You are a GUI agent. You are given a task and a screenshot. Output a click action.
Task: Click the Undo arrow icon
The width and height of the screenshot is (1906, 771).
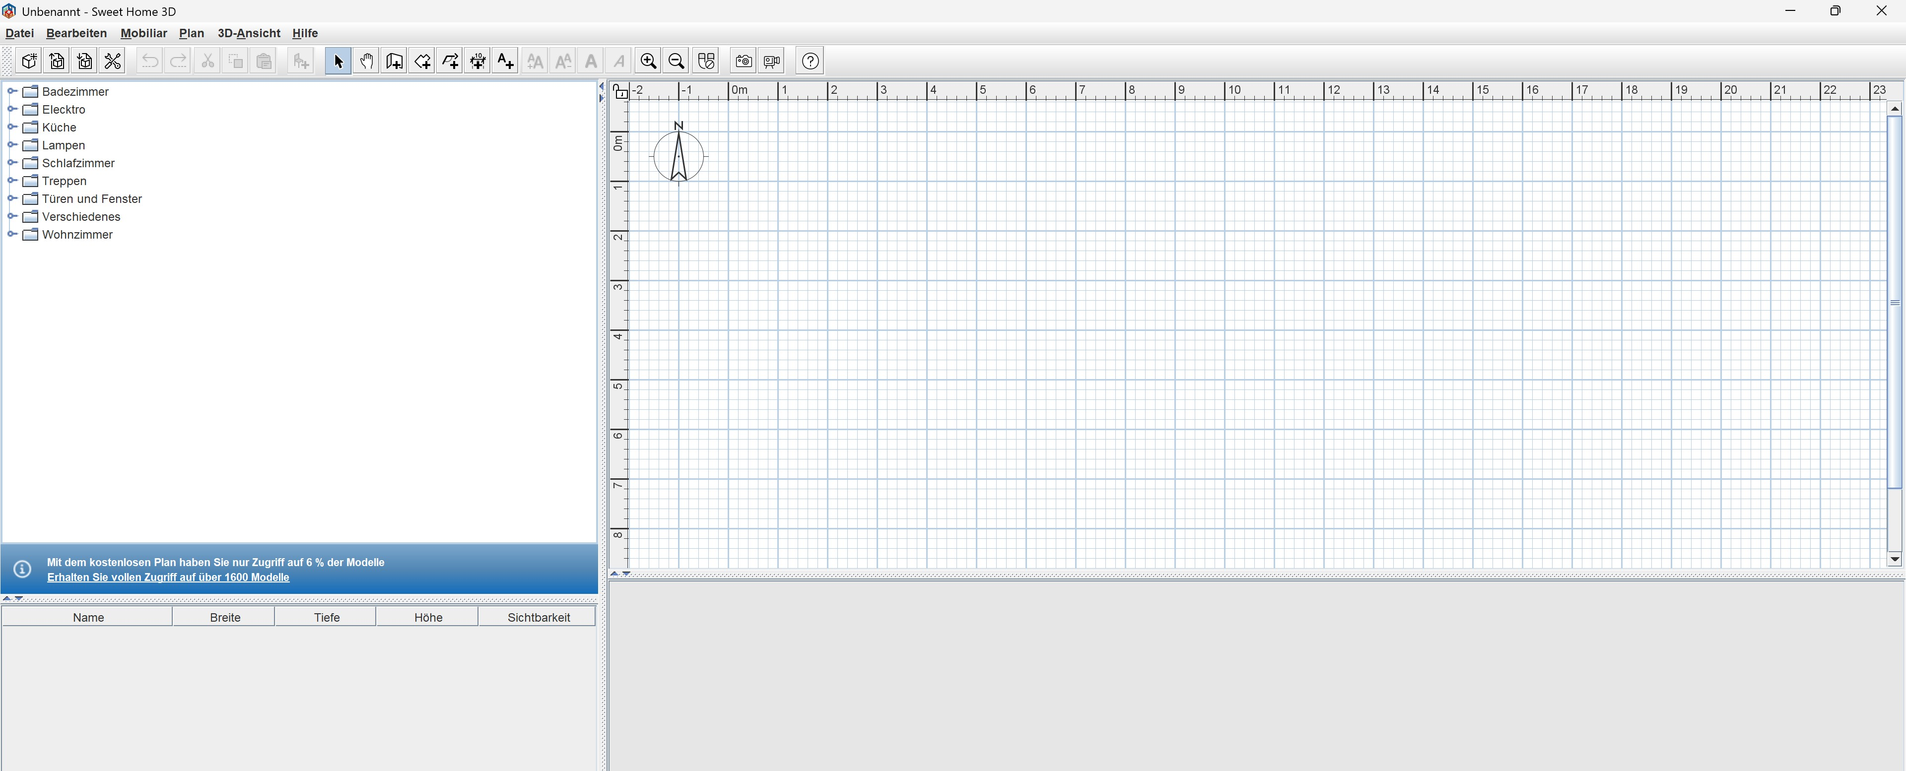(150, 61)
